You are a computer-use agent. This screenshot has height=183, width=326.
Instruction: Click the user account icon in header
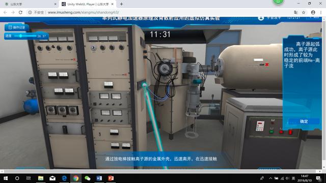click(x=261, y=18)
